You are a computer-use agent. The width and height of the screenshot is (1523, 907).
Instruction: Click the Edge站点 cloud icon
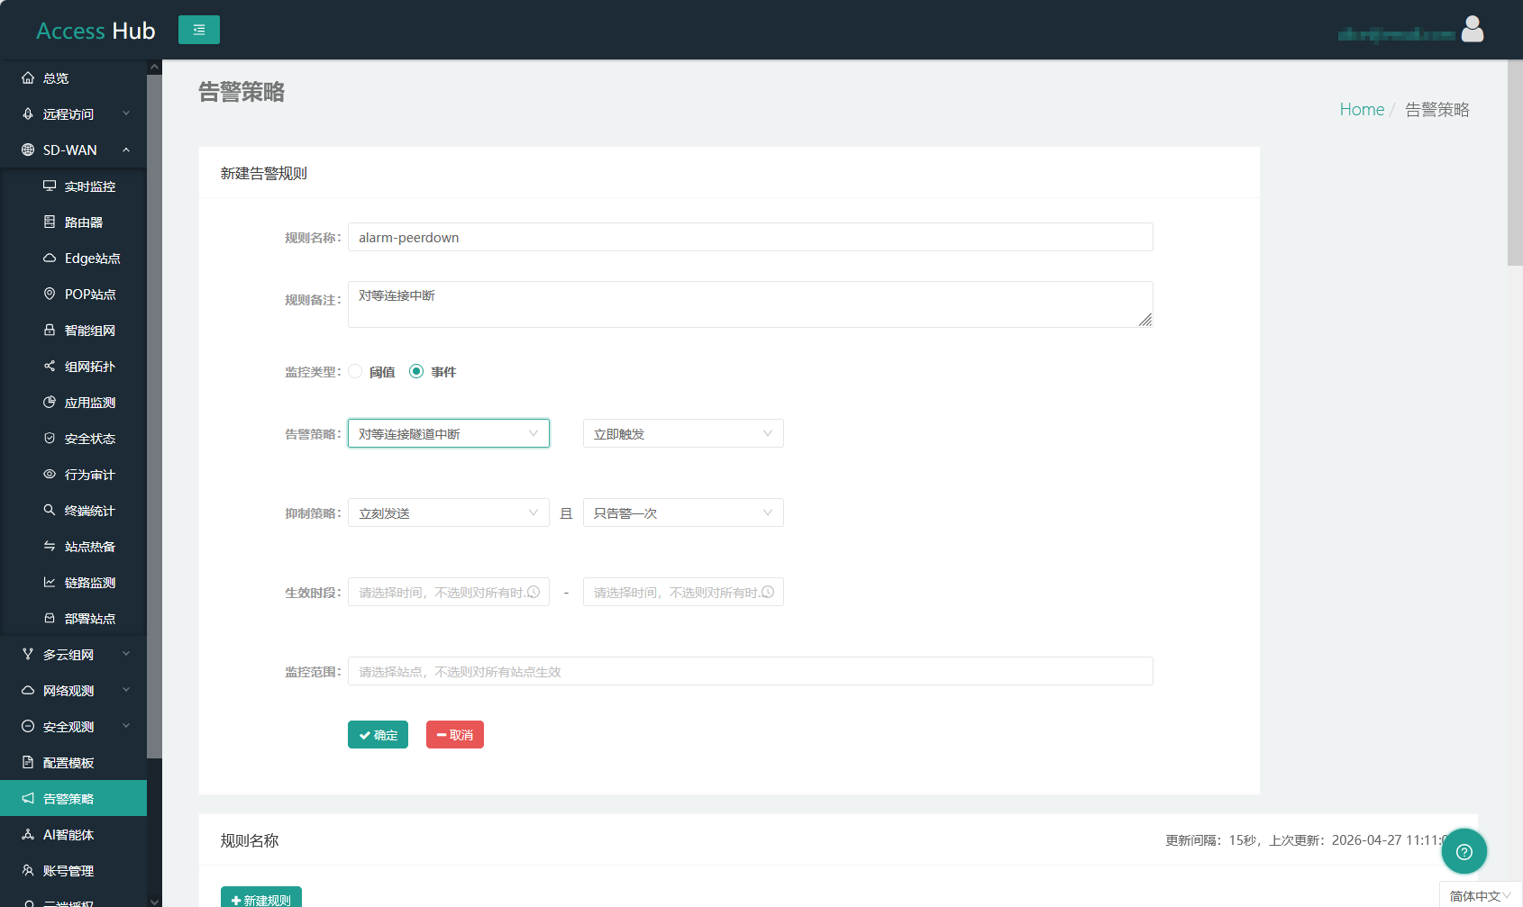tap(50, 258)
